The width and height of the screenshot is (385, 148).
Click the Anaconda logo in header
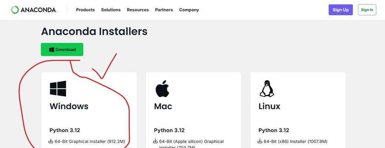[x=34, y=10]
